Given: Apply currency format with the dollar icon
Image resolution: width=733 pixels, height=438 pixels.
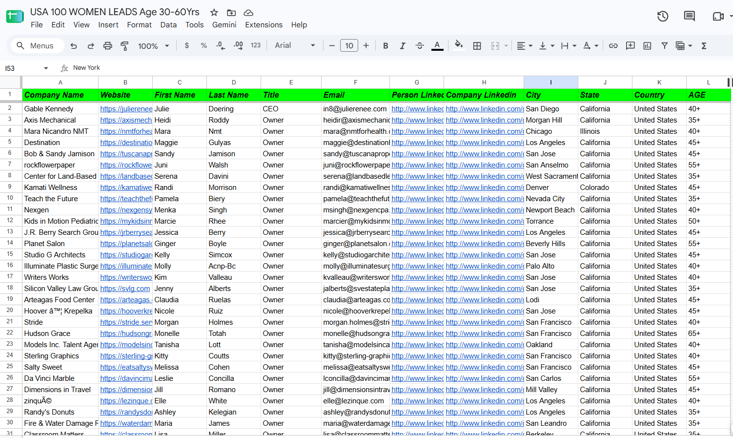Looking at the screenshot, I should point(187,45).
